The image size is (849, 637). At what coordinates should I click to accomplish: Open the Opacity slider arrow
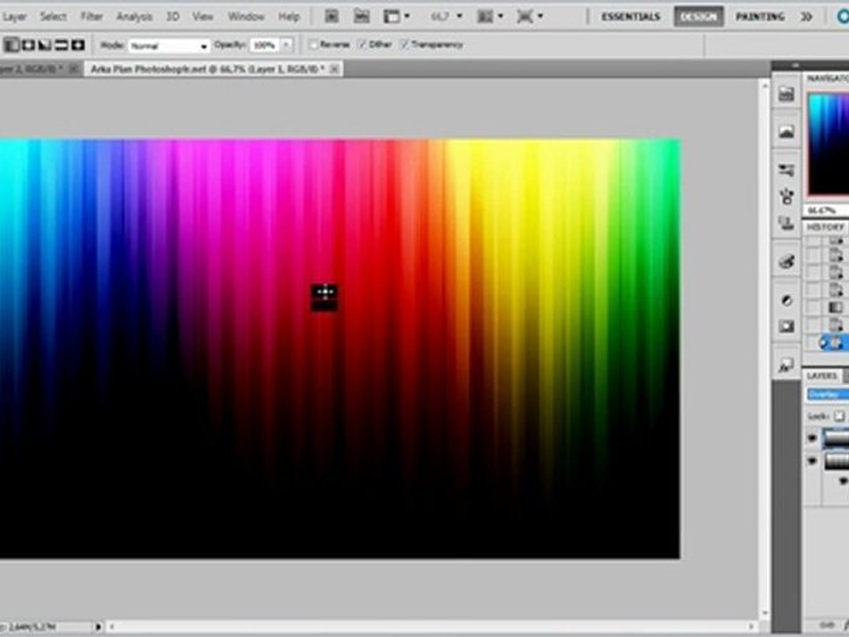tap(286, 45)
